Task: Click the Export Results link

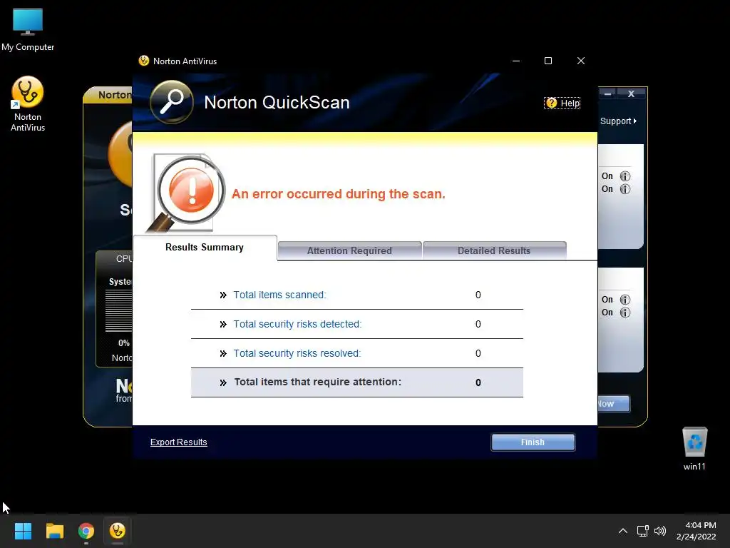Action: point(179,442)
